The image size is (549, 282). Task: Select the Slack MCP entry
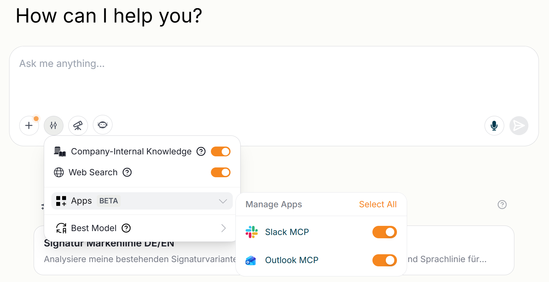(287, 232)
